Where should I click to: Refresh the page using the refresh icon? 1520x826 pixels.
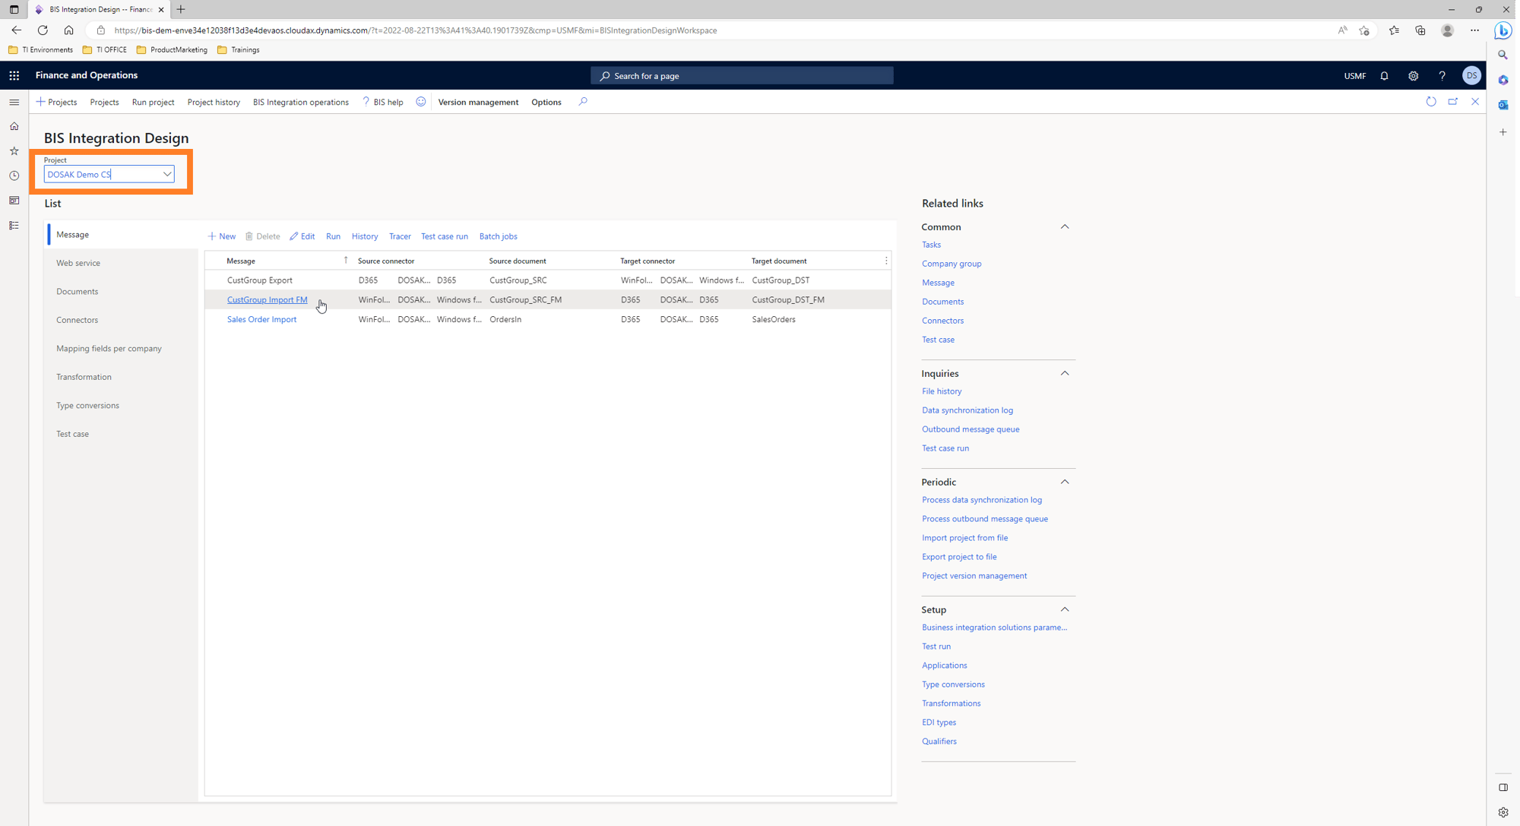1431,101
